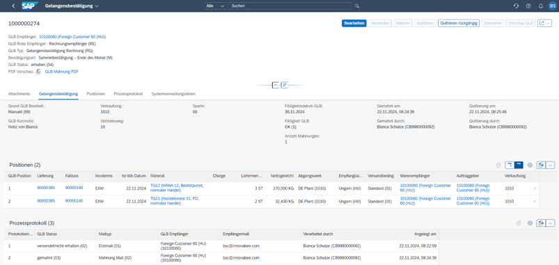Click the Bearbeiten button

click(x=354, y=23)
